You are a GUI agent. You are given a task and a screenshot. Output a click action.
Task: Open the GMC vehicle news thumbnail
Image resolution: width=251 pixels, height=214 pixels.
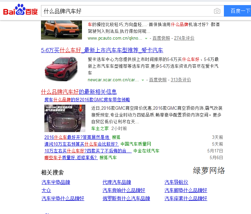point(65,118)
